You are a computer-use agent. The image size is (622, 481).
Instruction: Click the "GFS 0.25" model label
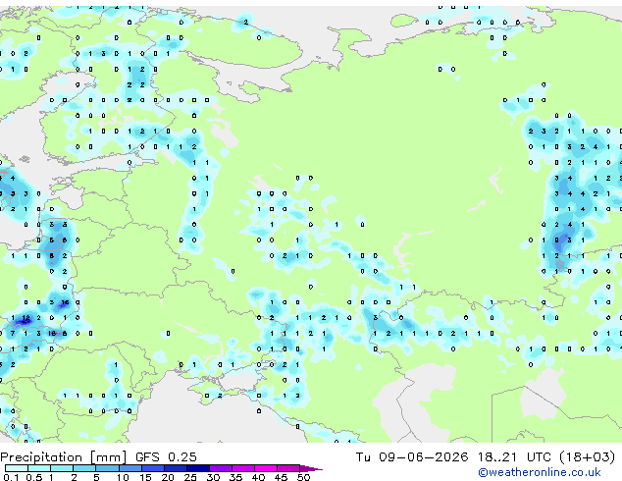pos(166,457)
